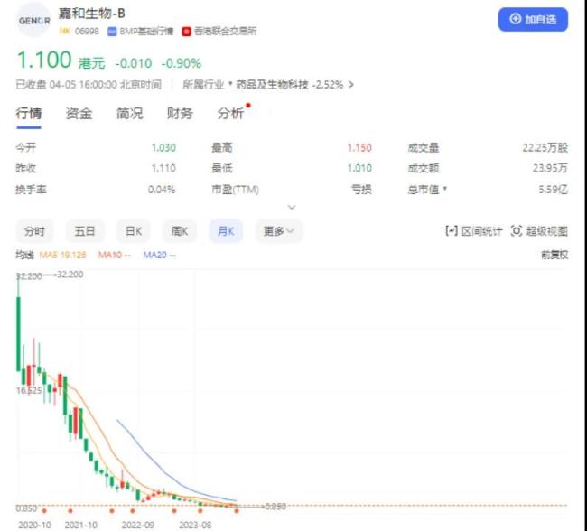Click the 总市值 5.59亿 value
587x531 pixels.
pyautogui.click(x=553, y=190)
